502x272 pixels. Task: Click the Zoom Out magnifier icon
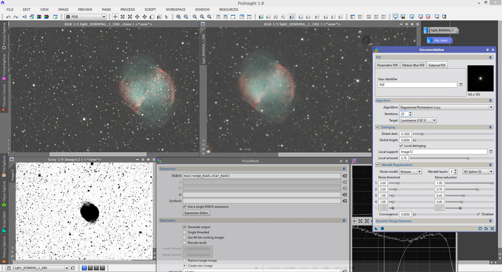click(186, 17)
